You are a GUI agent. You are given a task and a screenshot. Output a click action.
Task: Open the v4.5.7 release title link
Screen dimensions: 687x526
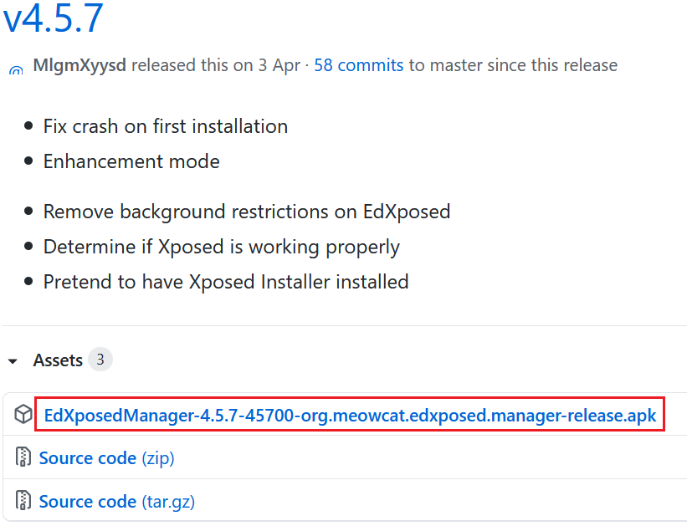click(53, 18)
